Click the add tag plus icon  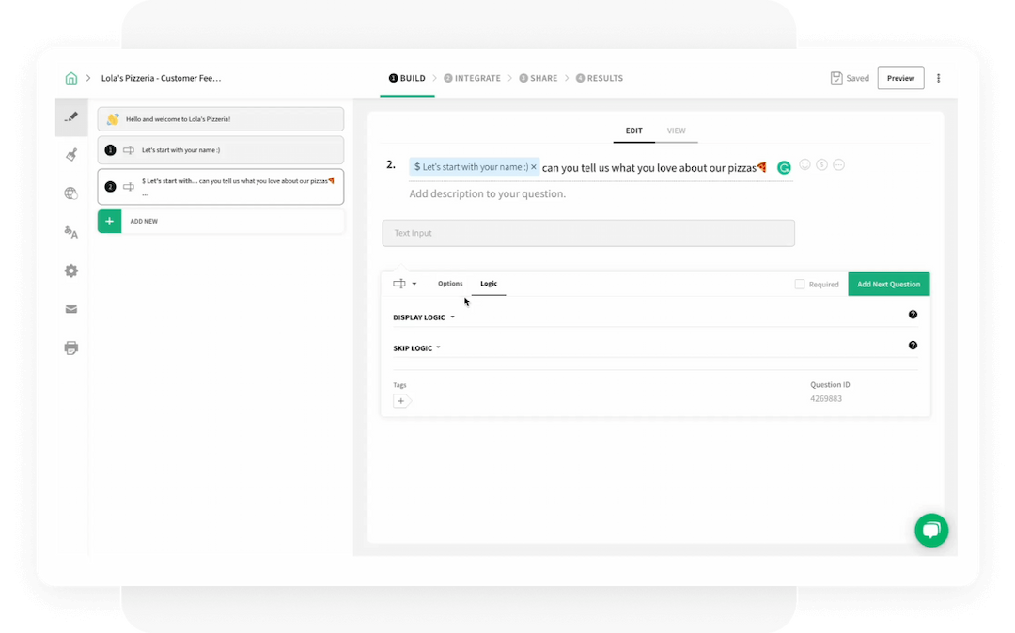point(401,401)
